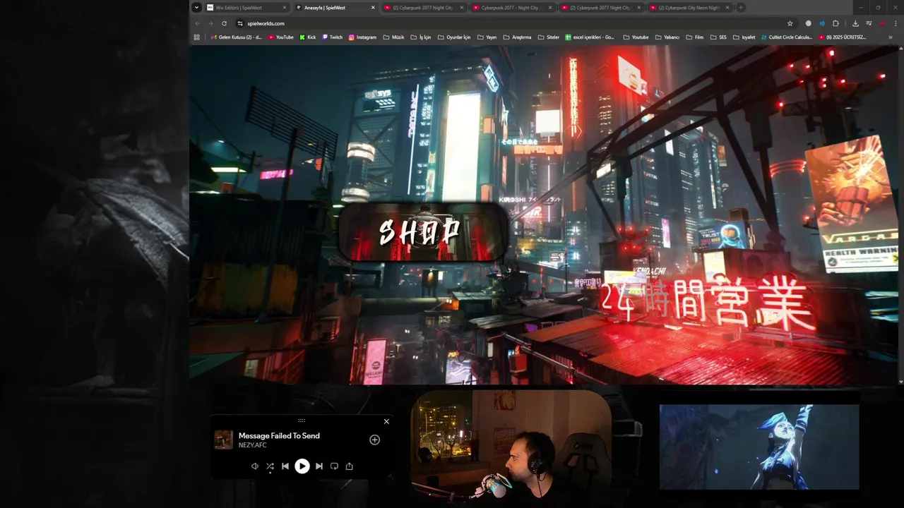
Task: Expand the Film bookmark folder
Action: click(694, 37)
